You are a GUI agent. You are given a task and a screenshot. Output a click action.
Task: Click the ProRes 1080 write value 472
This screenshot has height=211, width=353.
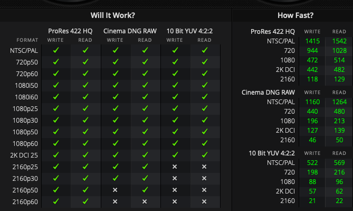coord(312,60)
